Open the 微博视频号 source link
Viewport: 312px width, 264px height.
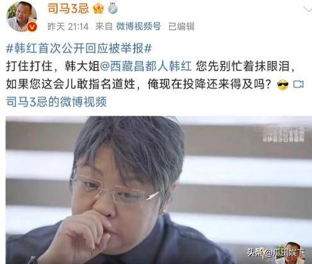click(138, 26)
